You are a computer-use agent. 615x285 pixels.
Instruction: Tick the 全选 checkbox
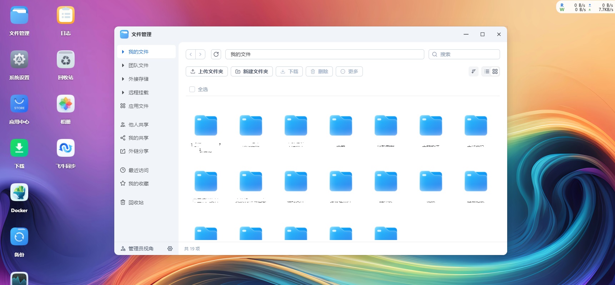(192, 89)
